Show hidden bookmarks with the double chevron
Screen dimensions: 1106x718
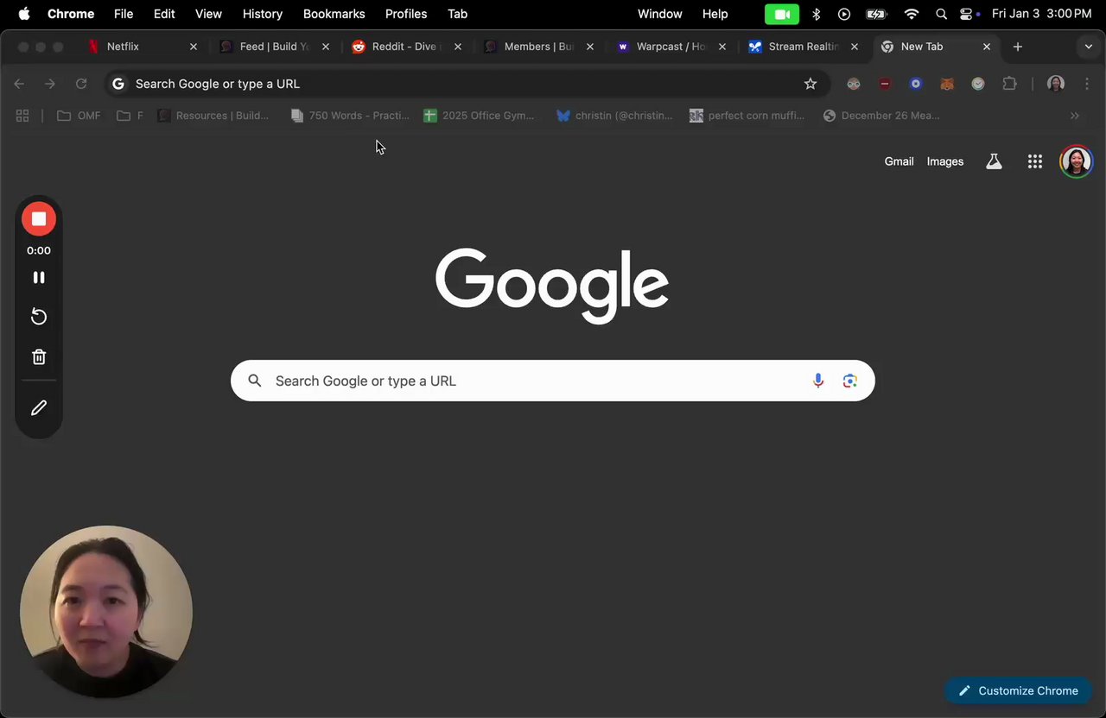pos(1075,116)
